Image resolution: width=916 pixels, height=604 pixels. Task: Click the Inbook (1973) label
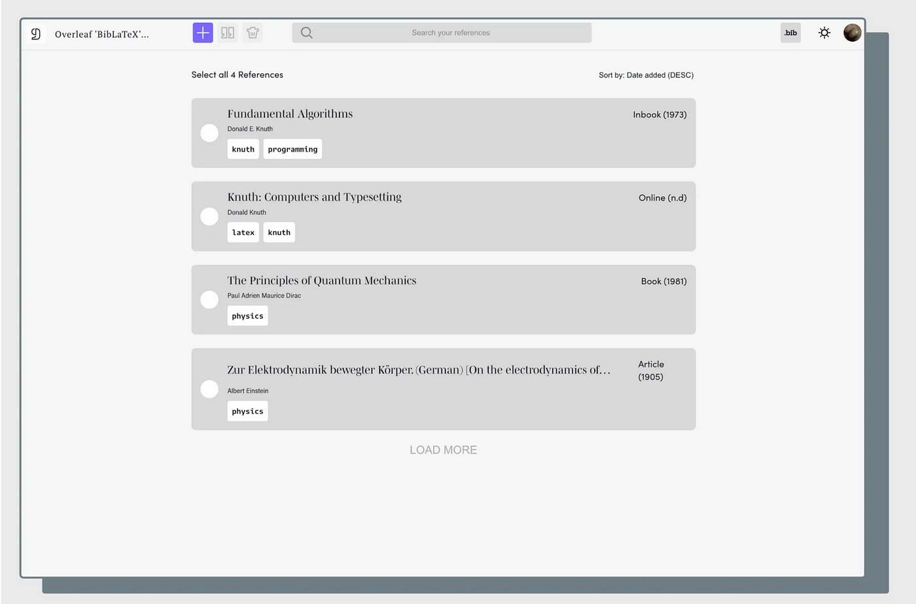660,114
